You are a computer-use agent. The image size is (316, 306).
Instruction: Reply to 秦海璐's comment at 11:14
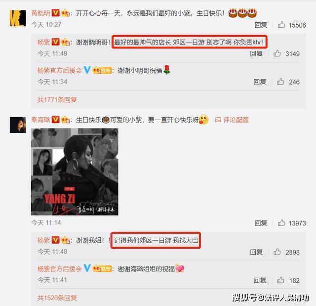(x=261, y=223)
